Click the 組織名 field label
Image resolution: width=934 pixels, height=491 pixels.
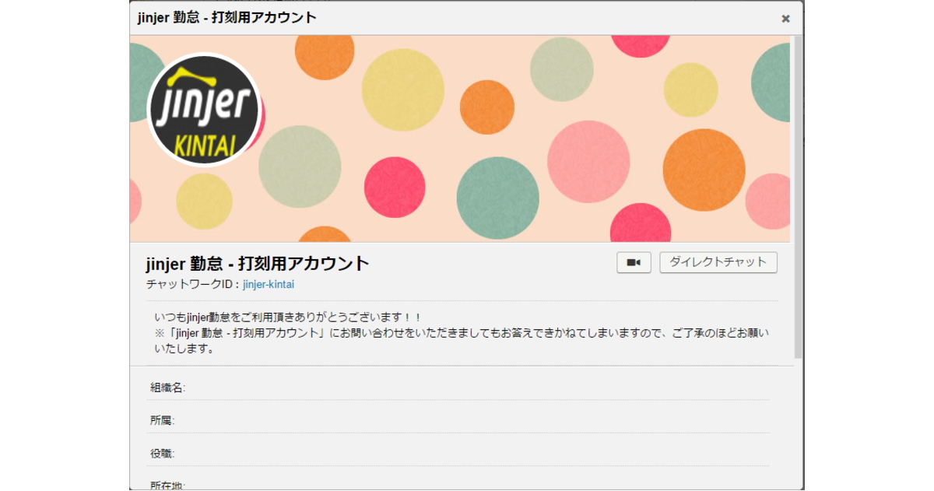(167, 388)
